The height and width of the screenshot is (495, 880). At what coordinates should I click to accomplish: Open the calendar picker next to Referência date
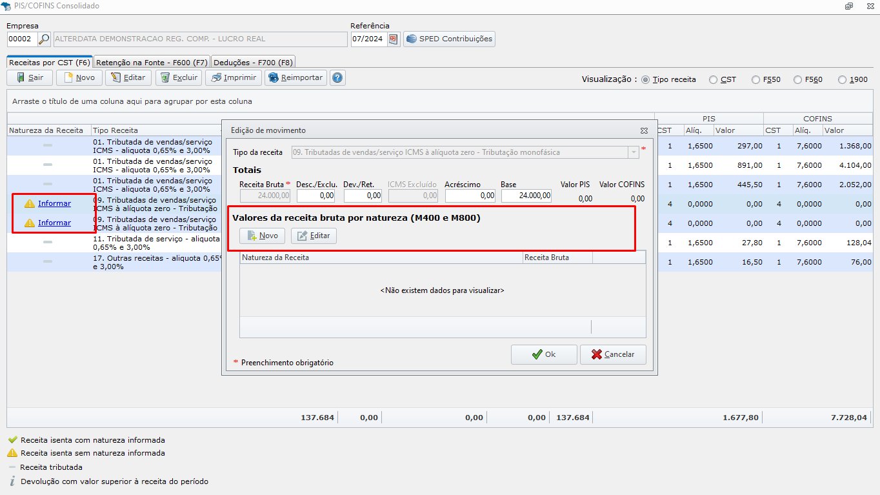point(394,39)
